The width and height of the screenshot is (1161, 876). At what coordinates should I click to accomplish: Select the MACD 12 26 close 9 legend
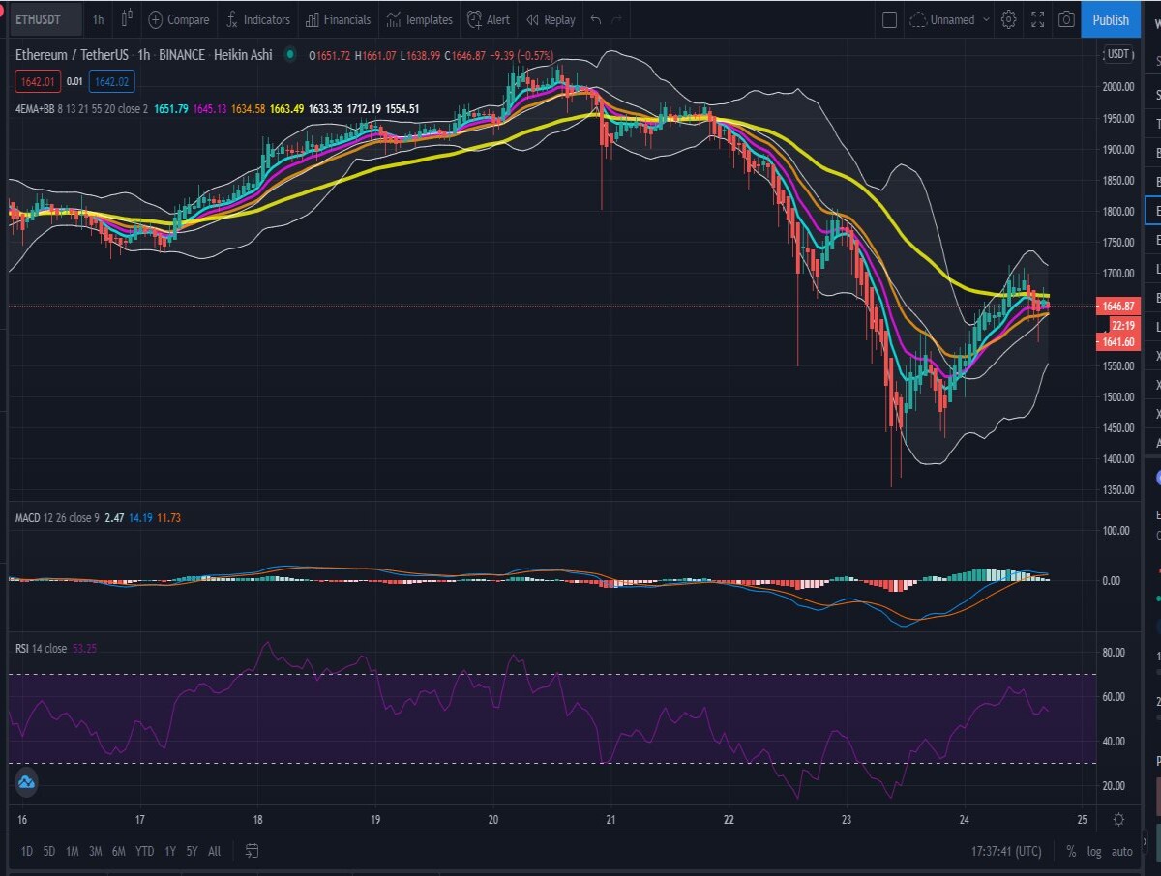57,518
